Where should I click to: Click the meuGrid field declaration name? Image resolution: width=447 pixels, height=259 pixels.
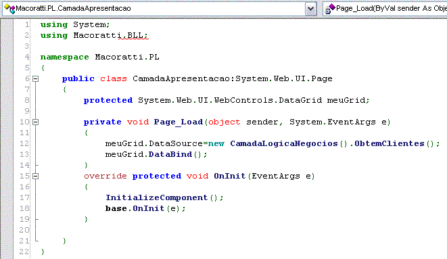click(346, 100)
